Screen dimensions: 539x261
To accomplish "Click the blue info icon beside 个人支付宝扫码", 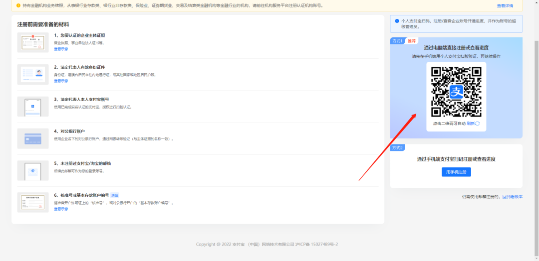I will (x=397, y=21).
